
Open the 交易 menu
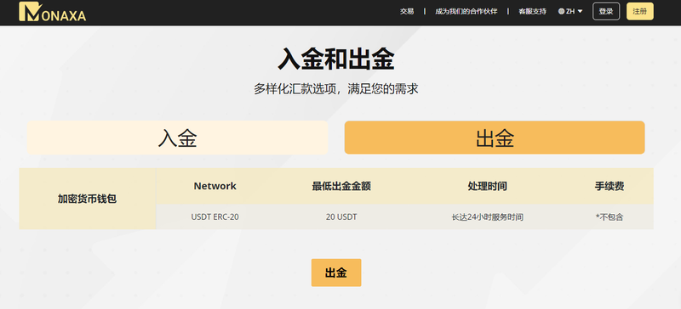click(407, 12)
